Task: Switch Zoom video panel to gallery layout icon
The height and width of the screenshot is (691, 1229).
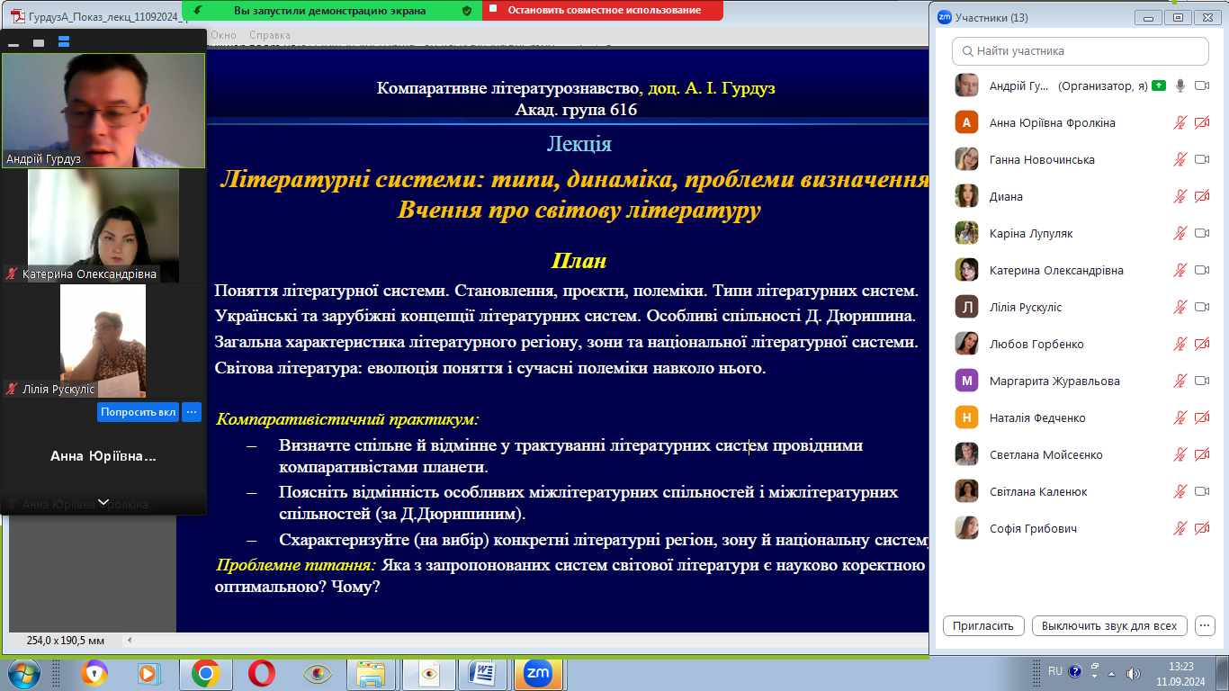Action: [64, 42]
